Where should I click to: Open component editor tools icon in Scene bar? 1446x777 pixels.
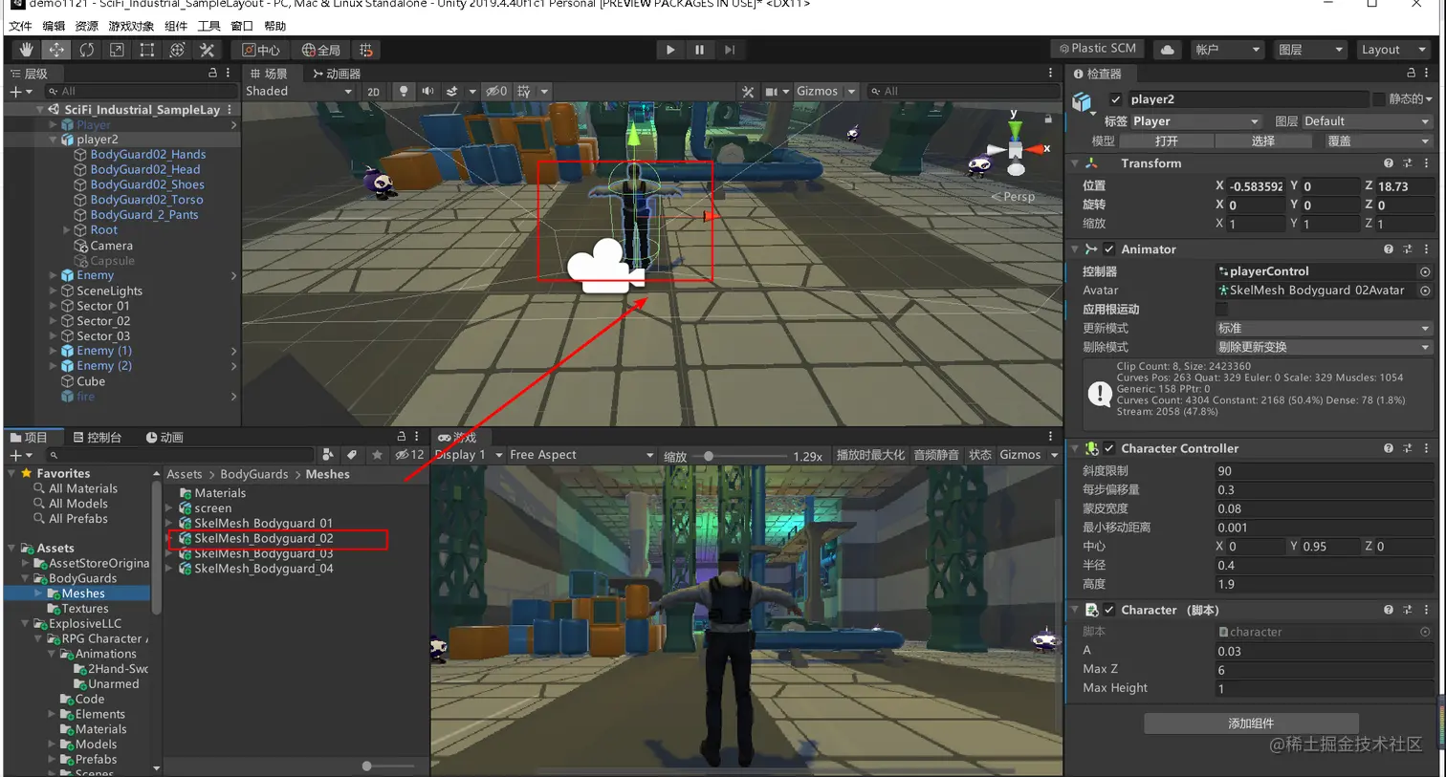tap(748, 92)
